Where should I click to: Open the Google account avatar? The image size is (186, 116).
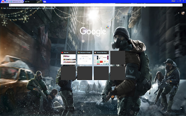coord(183,13)
